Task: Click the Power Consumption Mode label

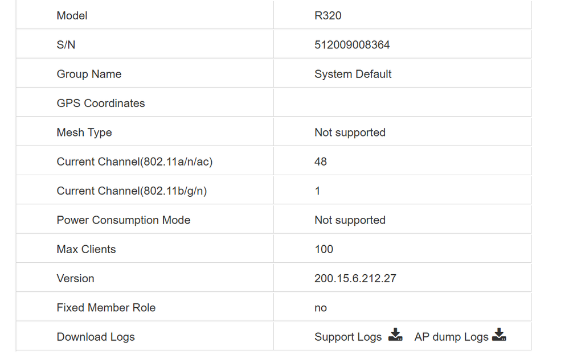Action: 123,220
